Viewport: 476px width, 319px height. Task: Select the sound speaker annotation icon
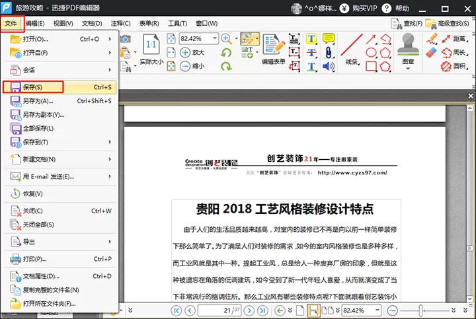click(x=328, y=66)
